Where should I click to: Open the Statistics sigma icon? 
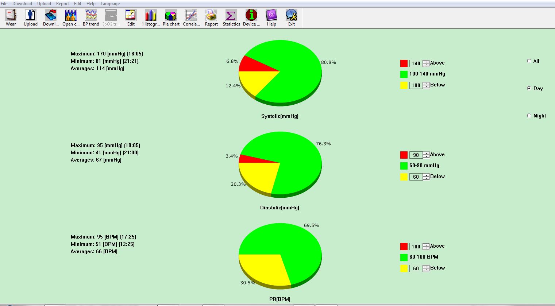[x=231, y=16]
